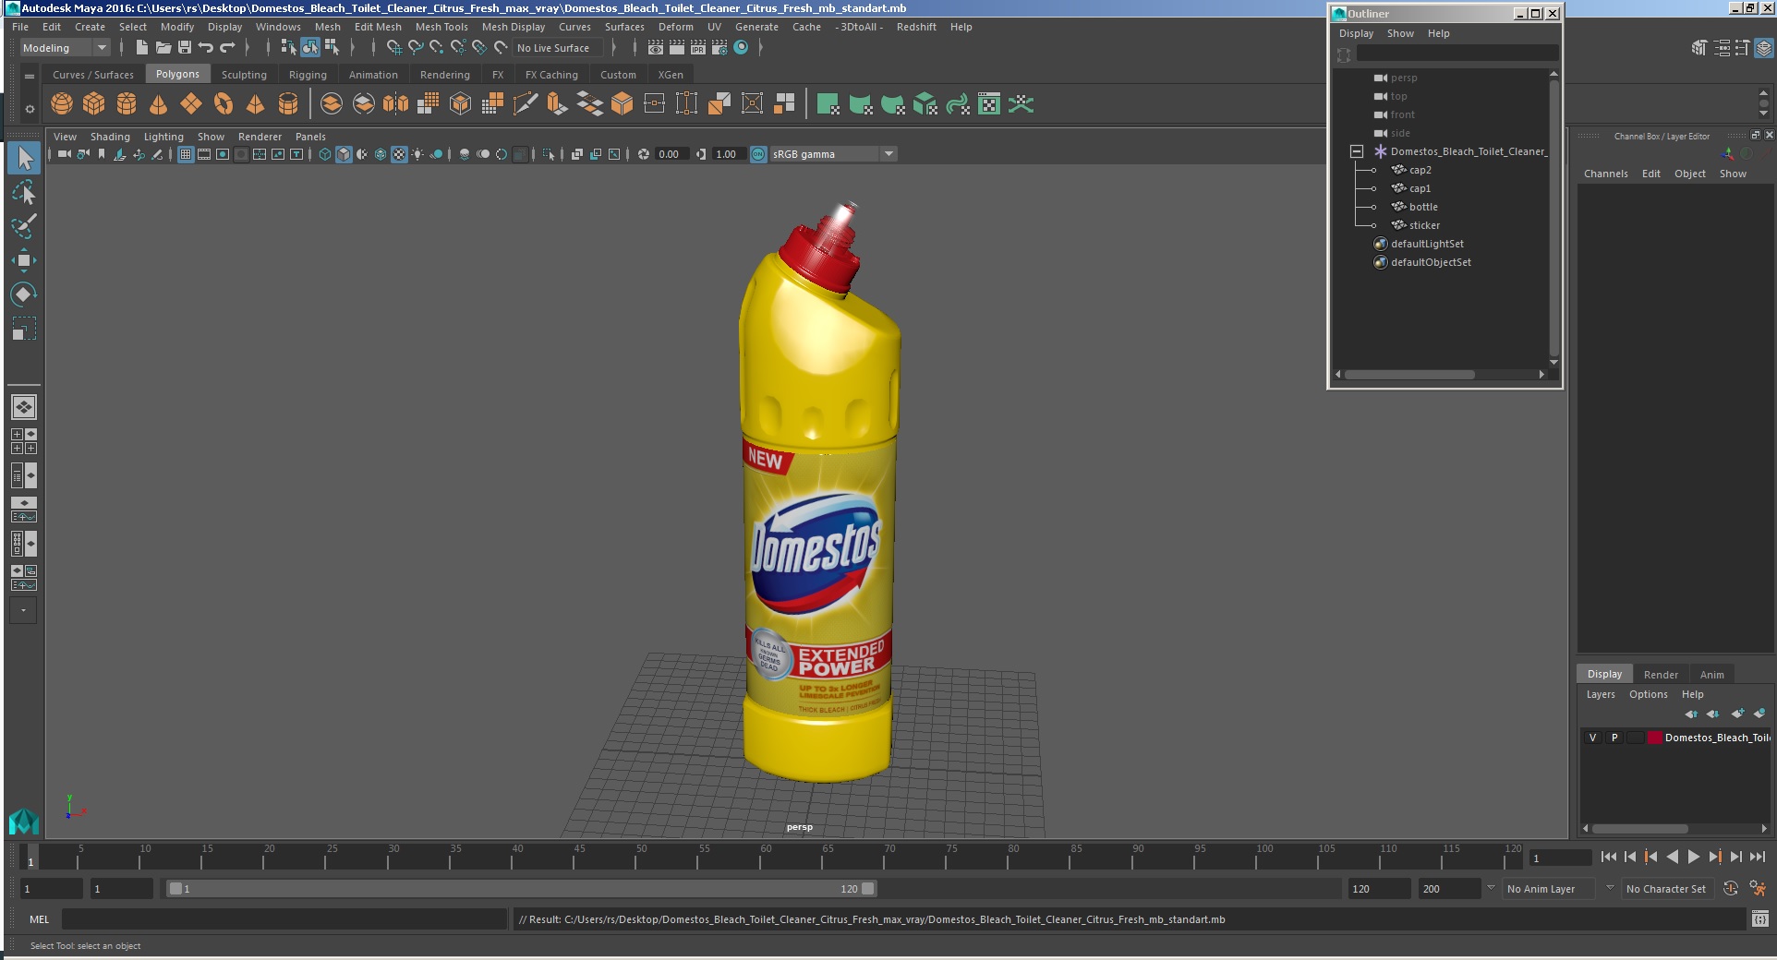Click the Layer Editor horizontal scrollbar

[x=1639, y=829]
